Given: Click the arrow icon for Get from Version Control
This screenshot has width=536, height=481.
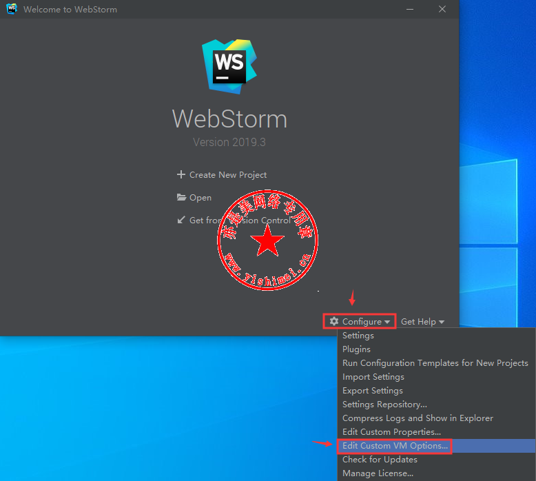Looking at the screenshot, I should pos(181,220).
